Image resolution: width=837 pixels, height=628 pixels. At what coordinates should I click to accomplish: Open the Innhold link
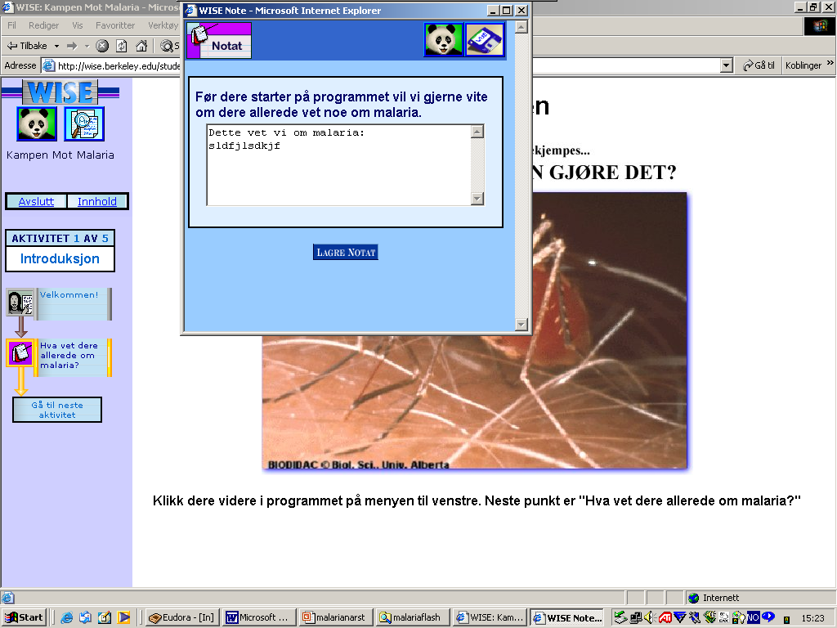97,201
